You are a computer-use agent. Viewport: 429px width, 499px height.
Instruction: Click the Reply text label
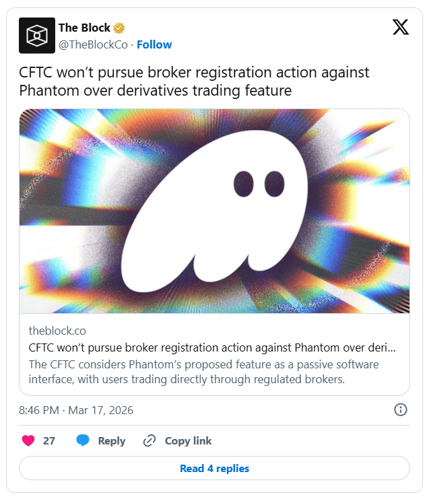point(112,441)
